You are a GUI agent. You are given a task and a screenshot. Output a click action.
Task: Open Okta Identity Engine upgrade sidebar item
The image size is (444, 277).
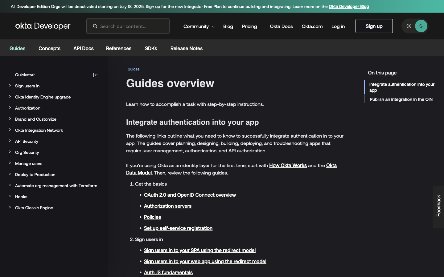point(43,97)
